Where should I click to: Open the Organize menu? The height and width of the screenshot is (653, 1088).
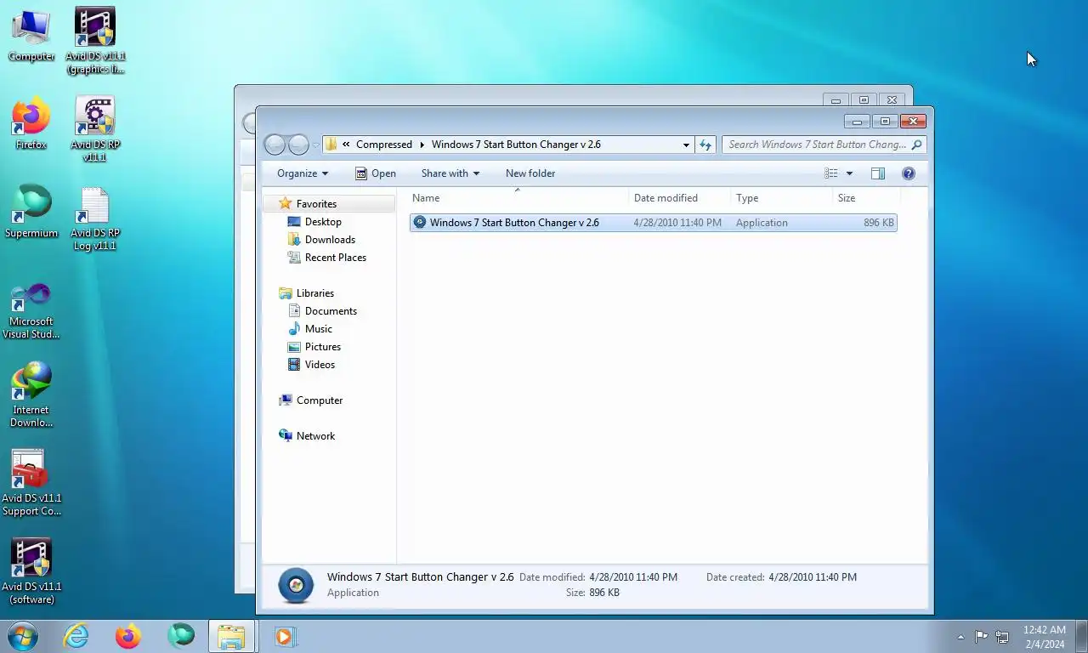pyautogui.click(x=303, y=173)
